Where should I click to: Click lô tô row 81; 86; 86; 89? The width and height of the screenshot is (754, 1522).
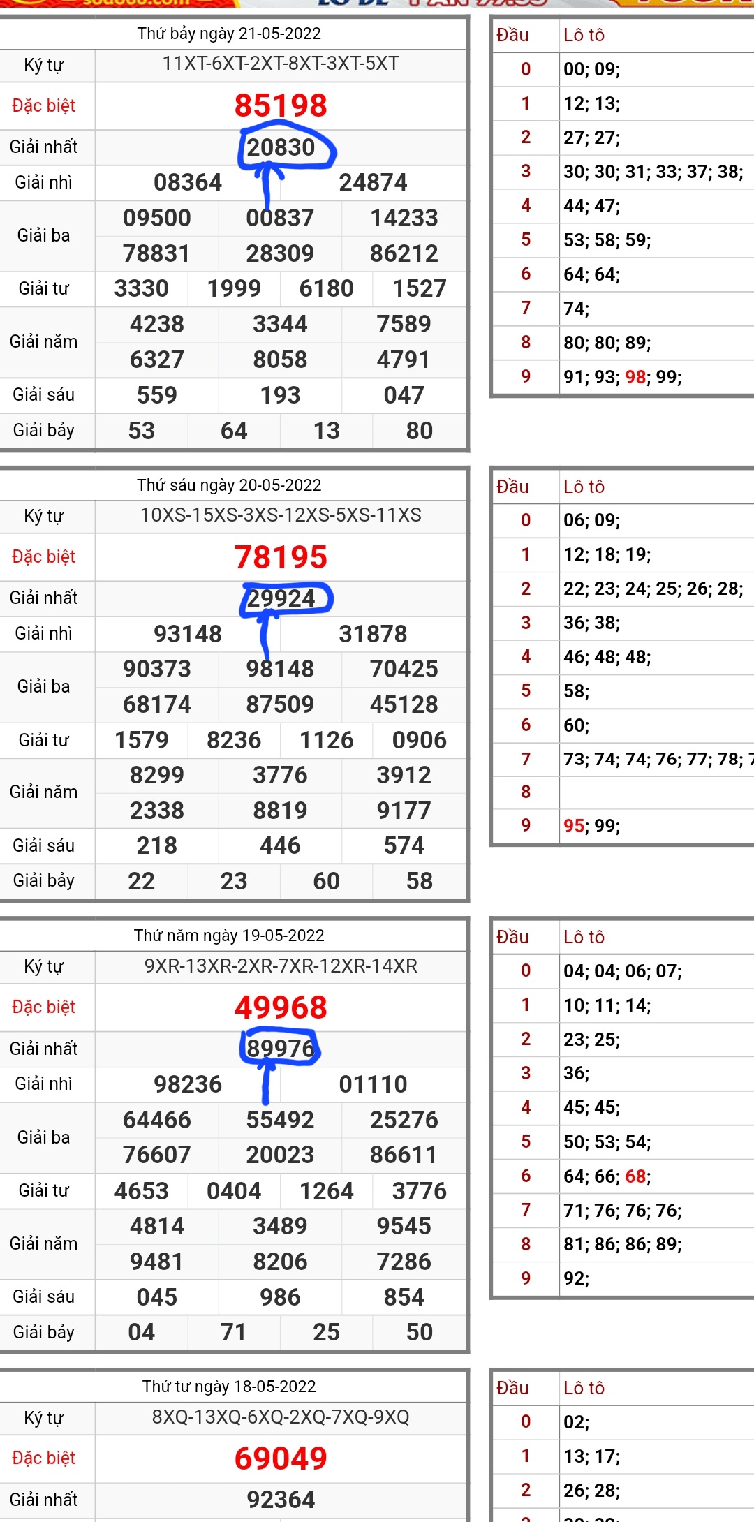623,1244
